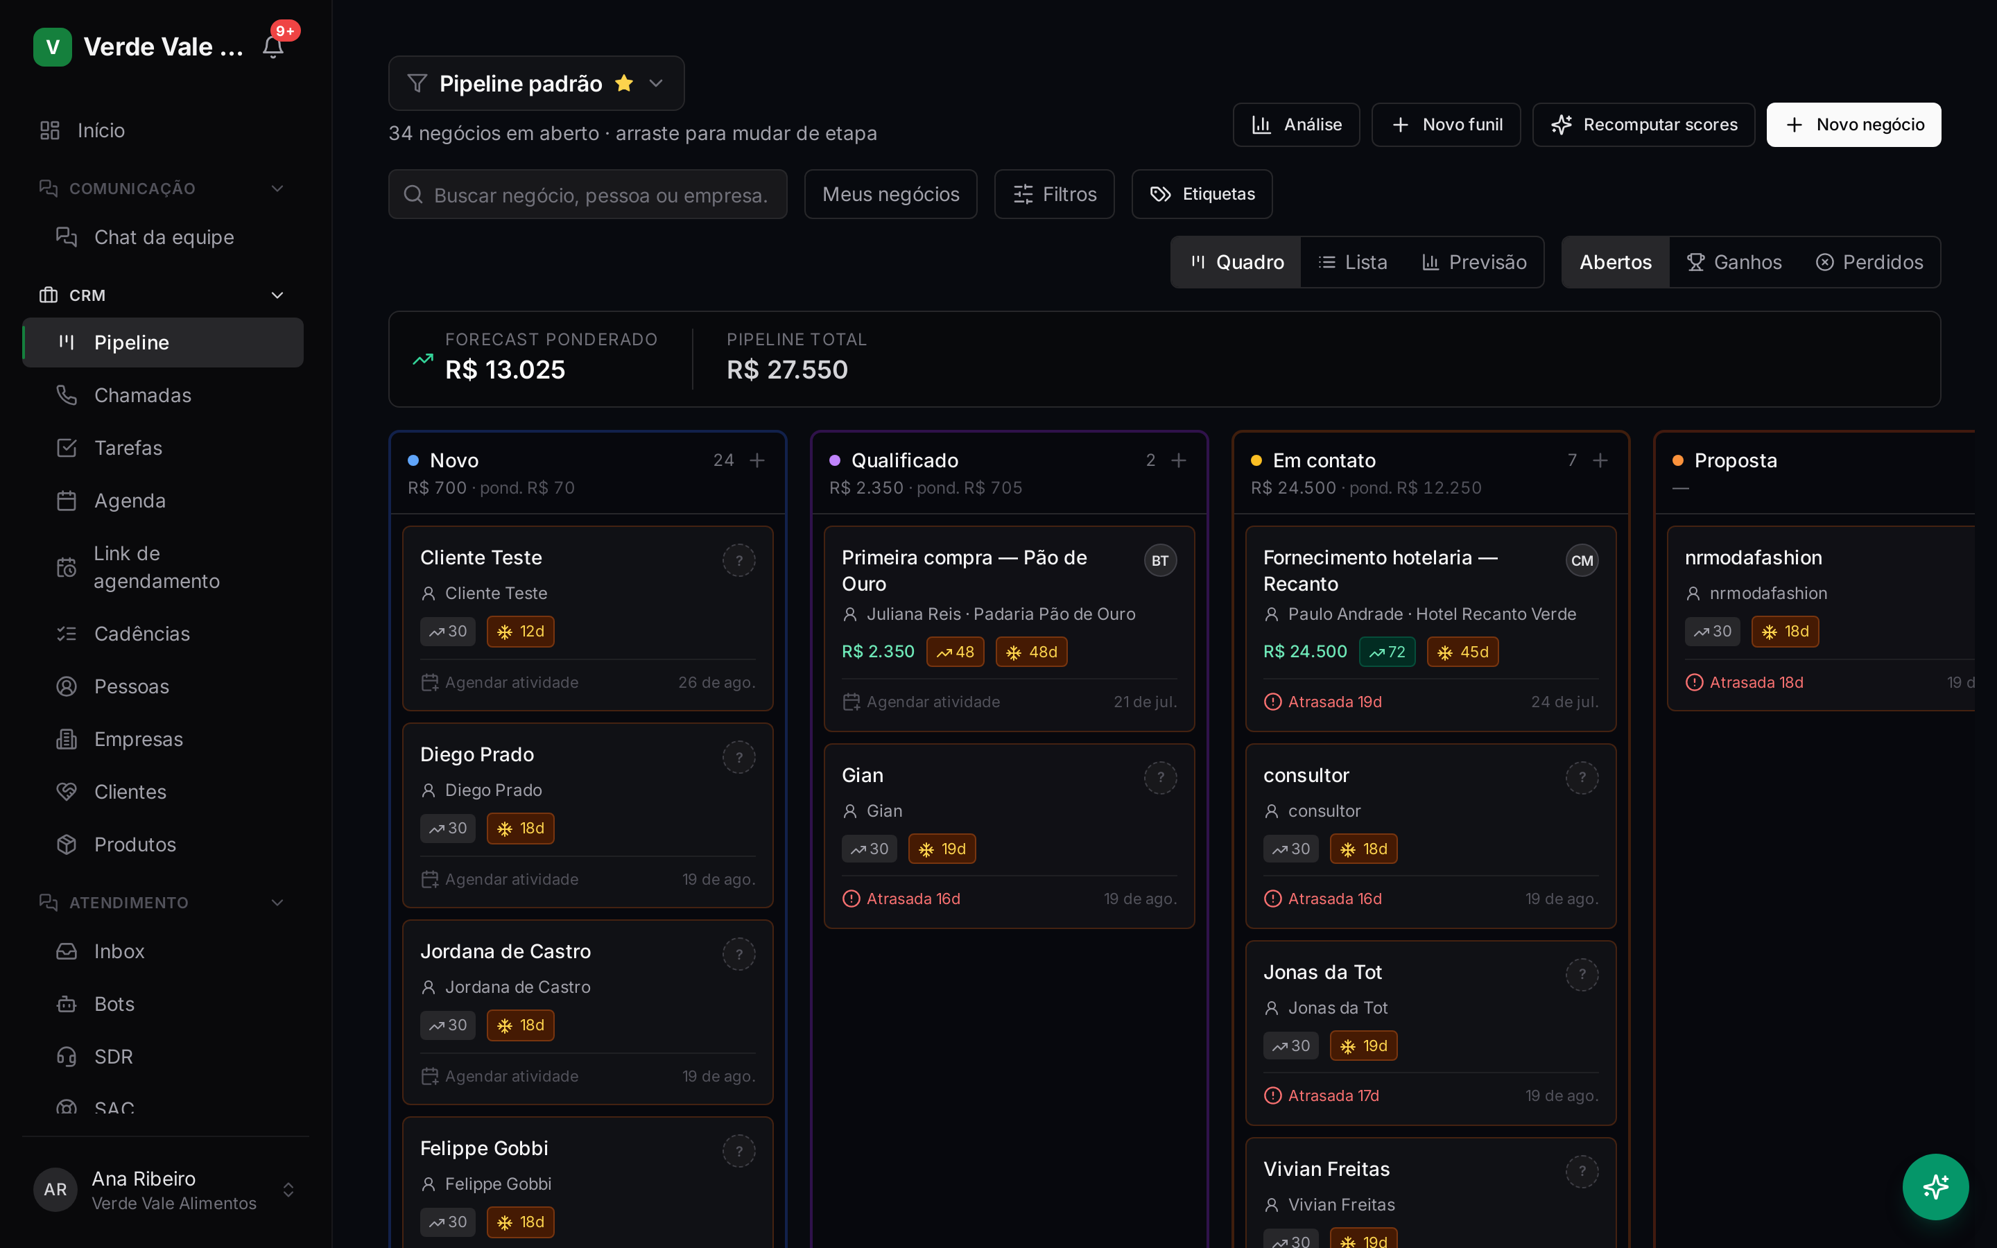Viewport: 1997px width, 1248px height.
Task: Switch to the Quadro board view
Action: coord(1236,263)
